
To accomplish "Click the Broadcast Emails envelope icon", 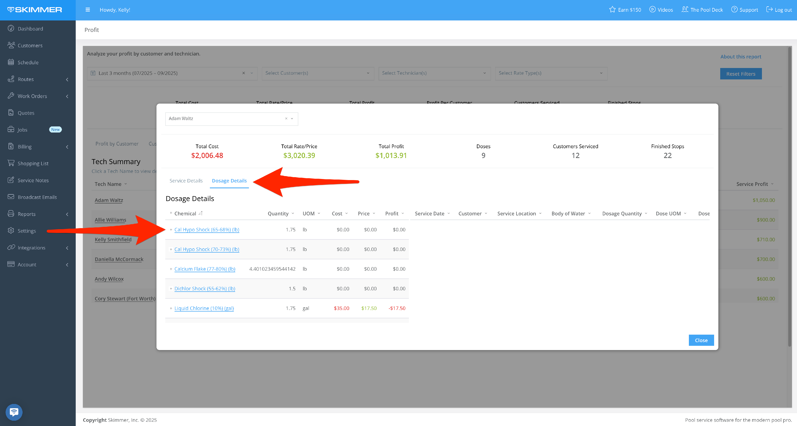I will click(x=11, y=197).
